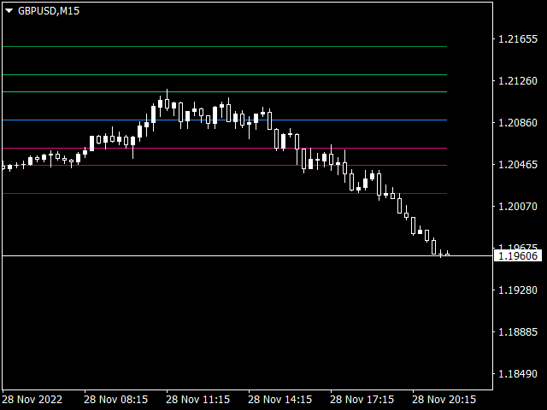Select the blue horizontal pivot line
The image size is (547, 410).
(x=224, y=120)
